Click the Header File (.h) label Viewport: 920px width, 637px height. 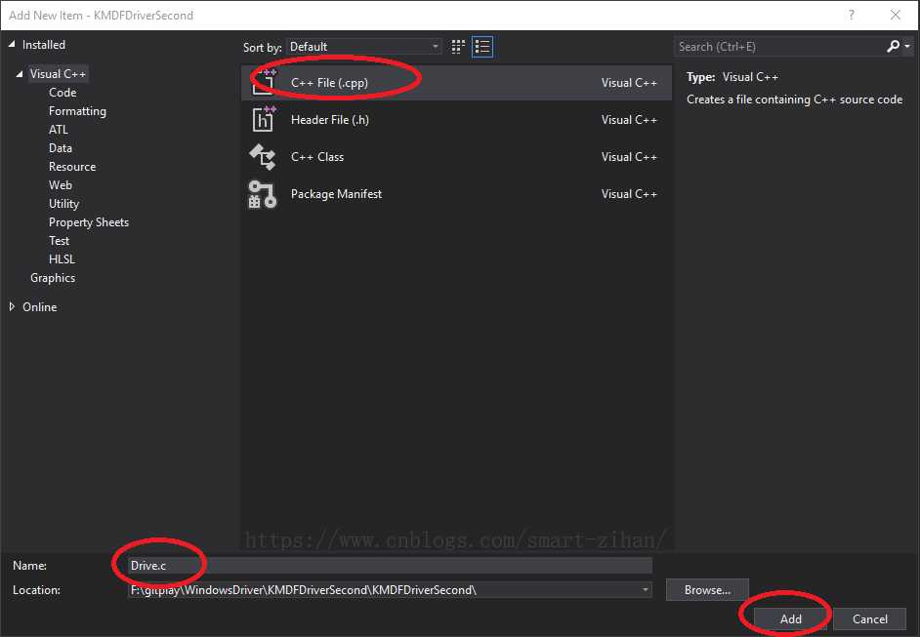(330, 120)
